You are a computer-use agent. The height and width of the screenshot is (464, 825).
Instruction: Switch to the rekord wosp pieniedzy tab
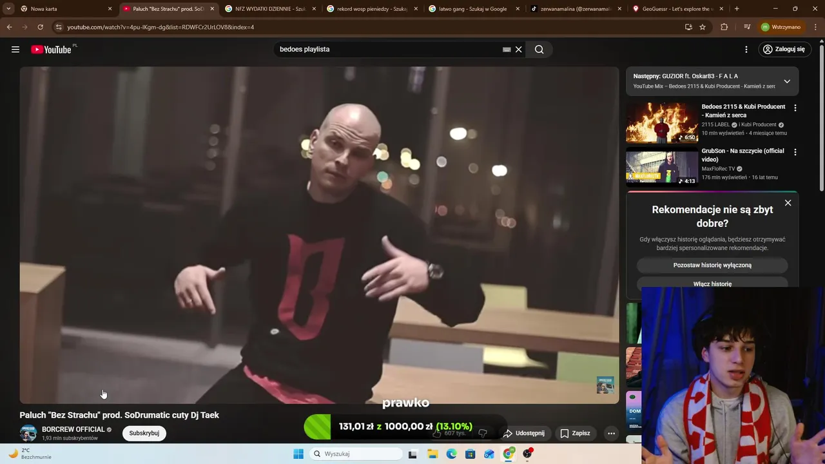[373, 9]
